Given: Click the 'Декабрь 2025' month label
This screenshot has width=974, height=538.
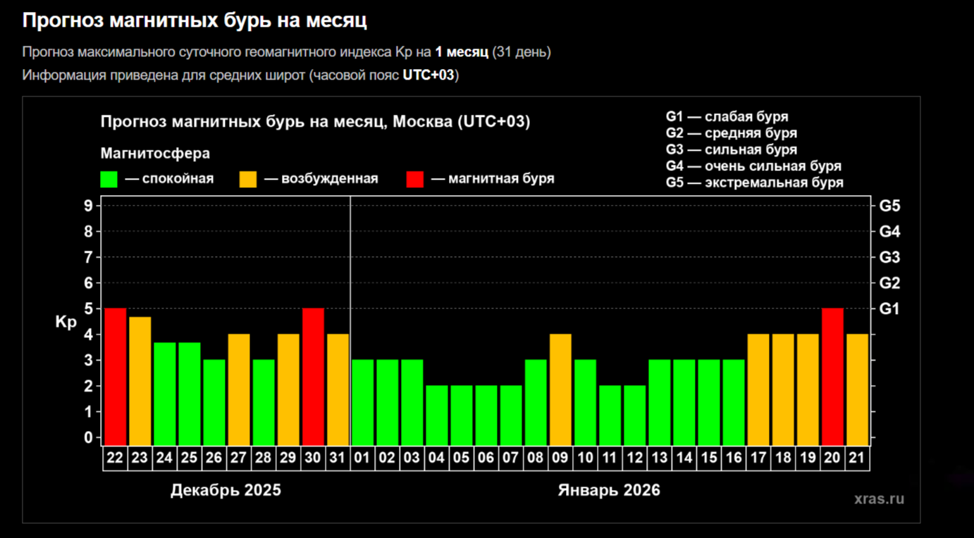Looking at the screenshot, I should (x=226, y=490).
